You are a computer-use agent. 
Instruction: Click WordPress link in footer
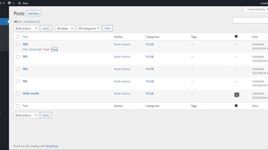click(x=52, y=146)
